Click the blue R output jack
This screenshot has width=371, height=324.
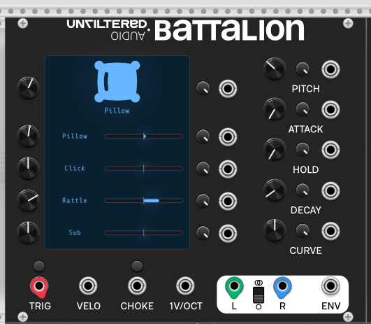click(282, 286)
